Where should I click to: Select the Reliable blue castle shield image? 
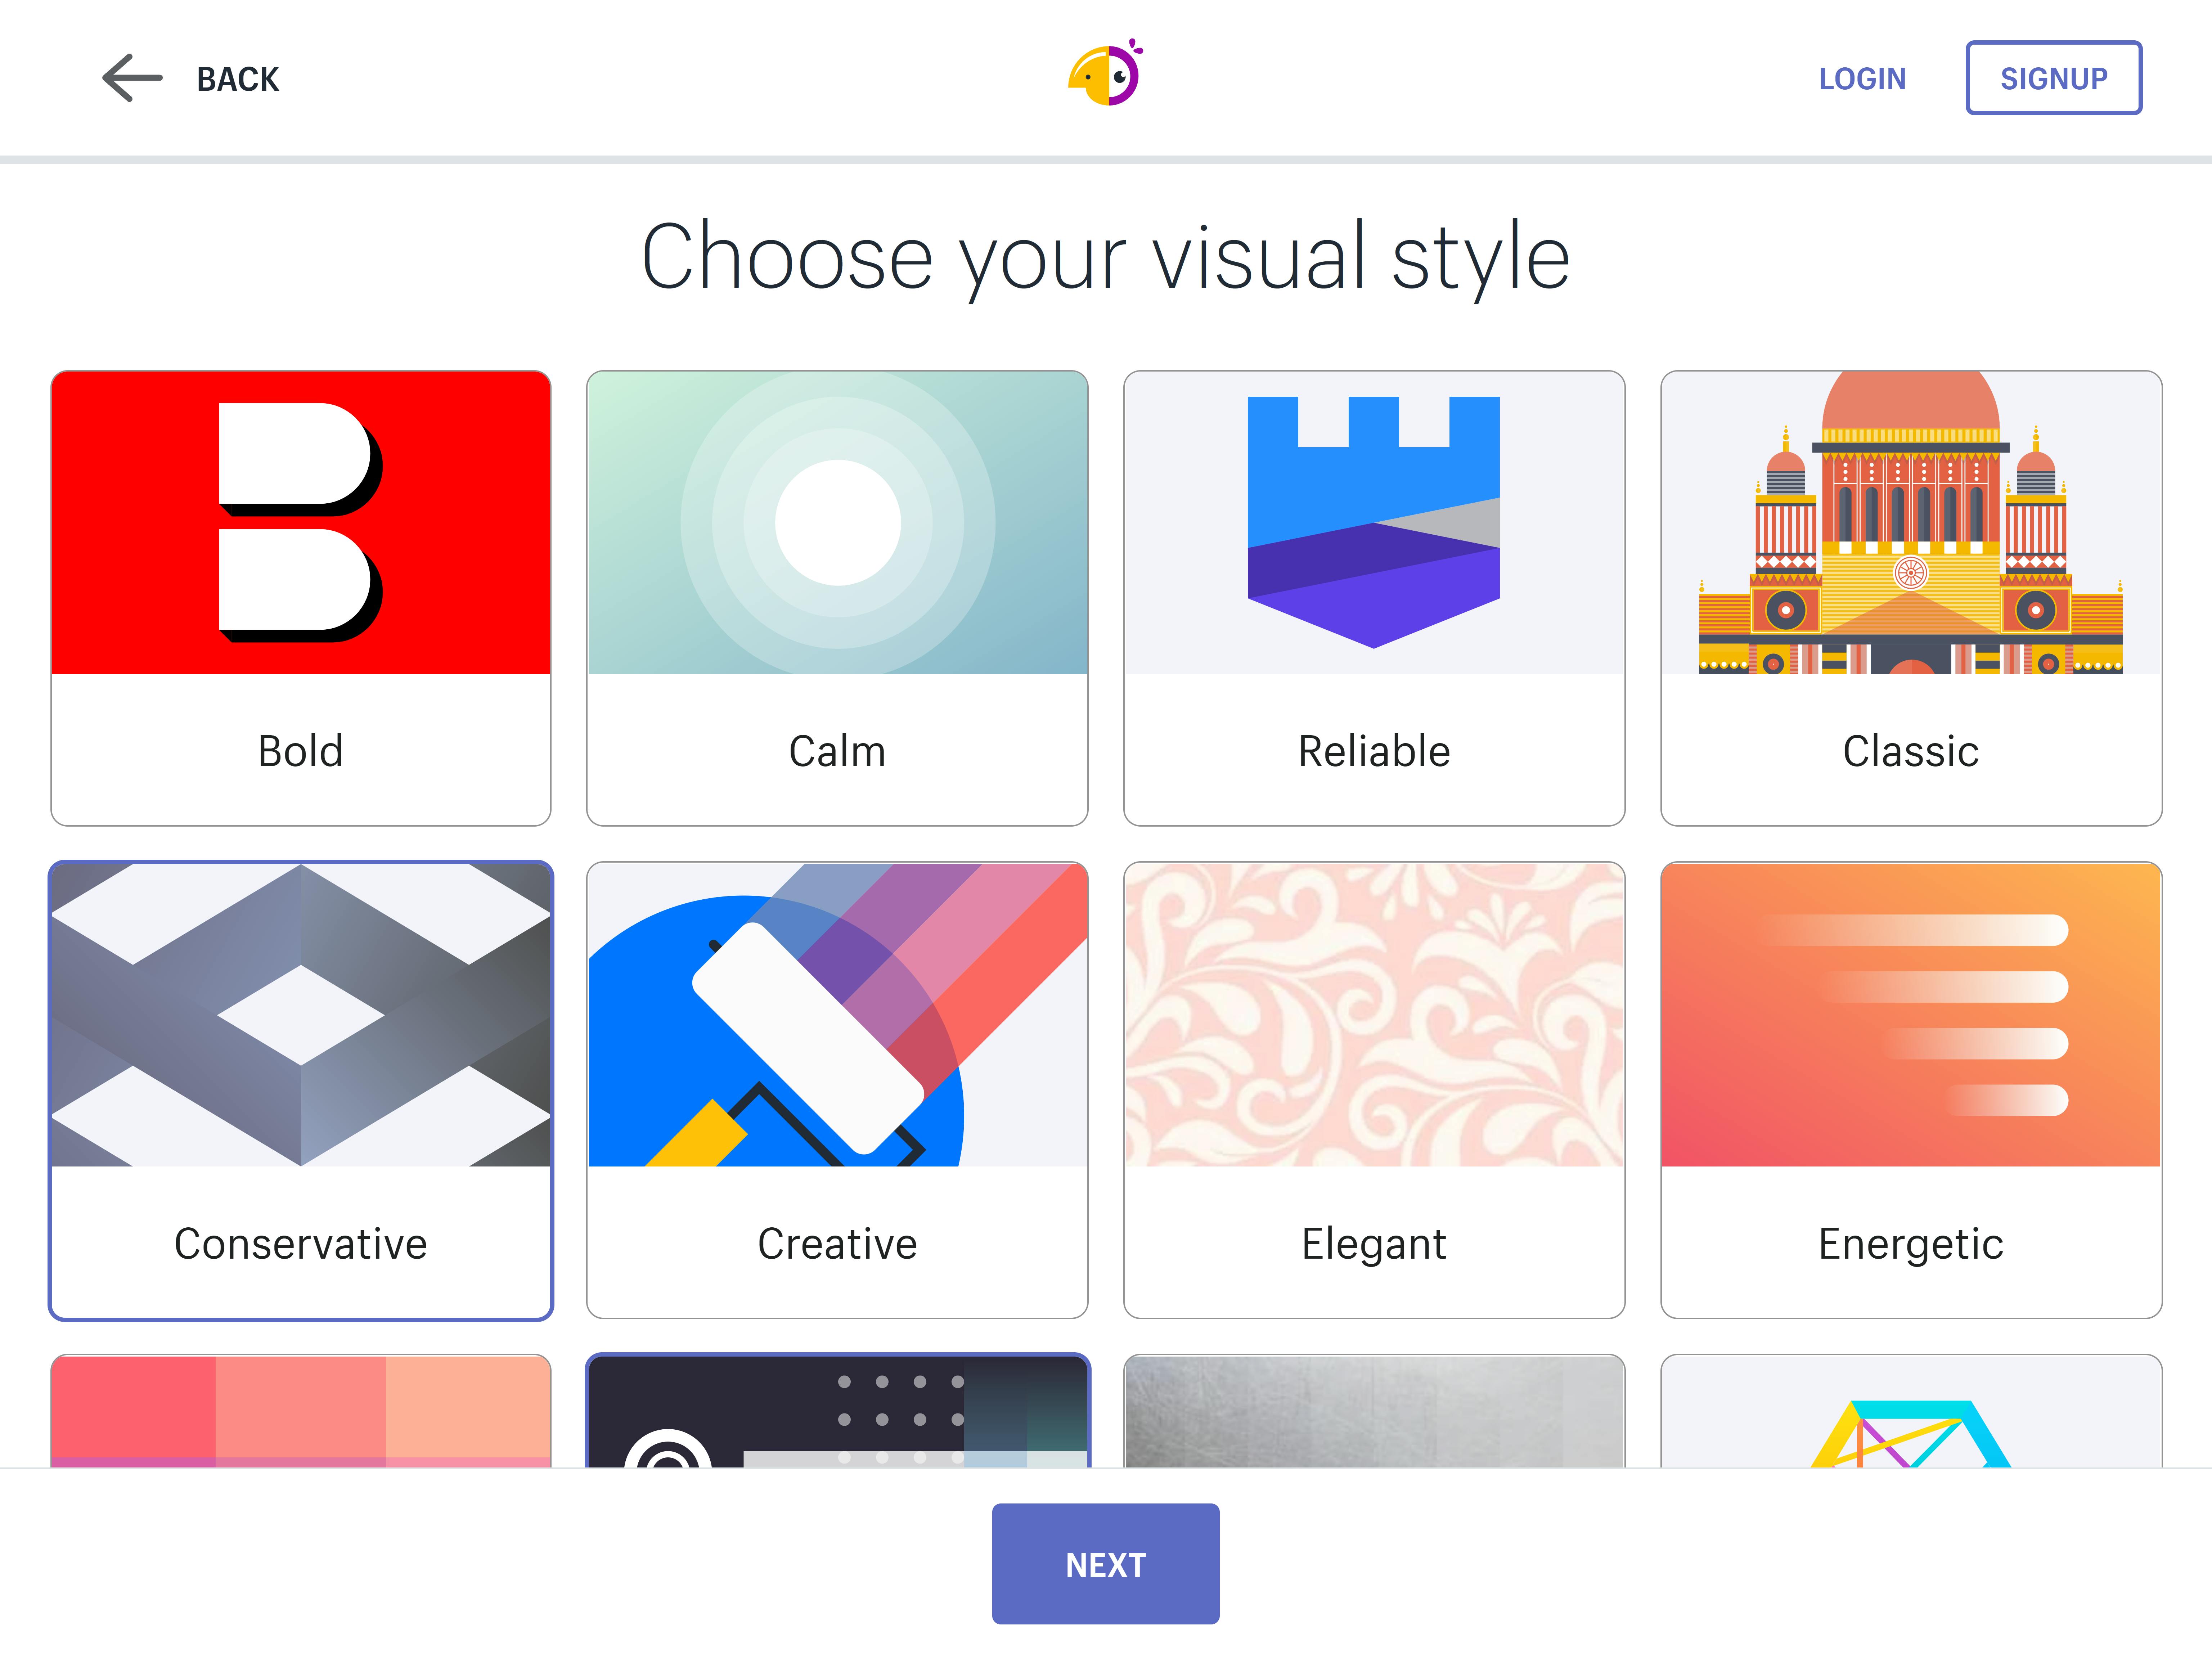[x=1373, y=522]
